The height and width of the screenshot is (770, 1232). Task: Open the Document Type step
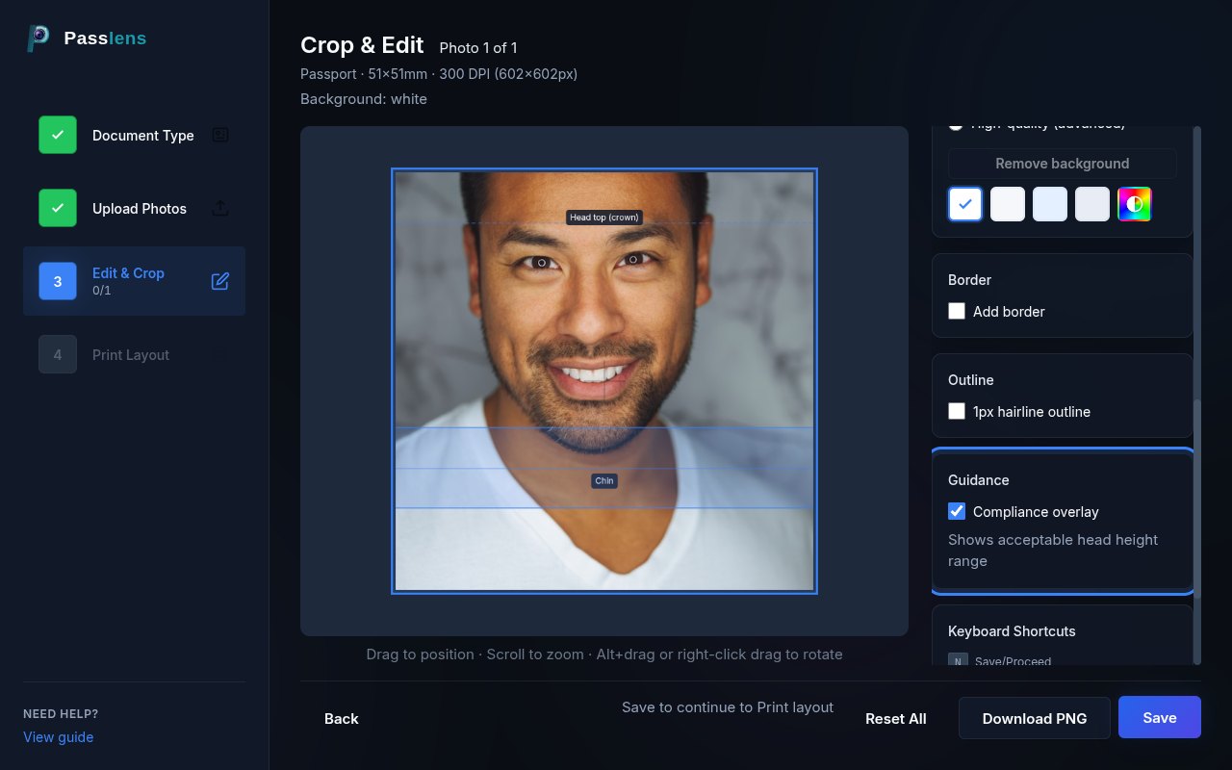134,135
